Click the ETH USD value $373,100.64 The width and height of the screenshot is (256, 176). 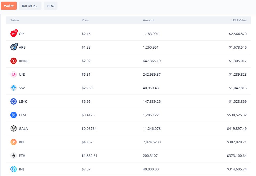[x=237, y=156]
